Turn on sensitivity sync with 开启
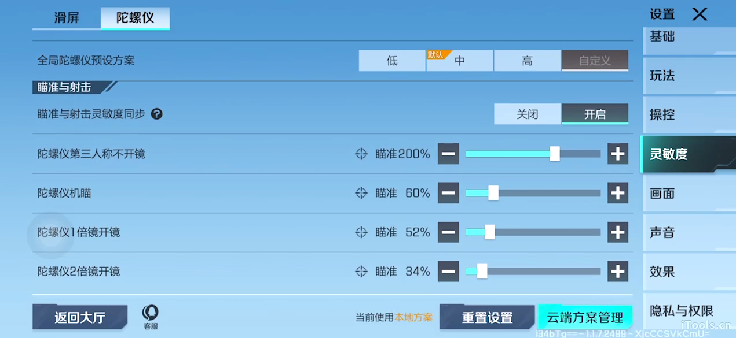 click(595, 114)
